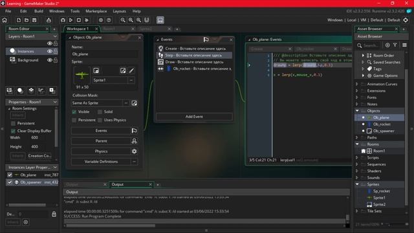Click the Name field containing Ob_plane
Viewport: 414px width, 233px height.
[105, 54]
